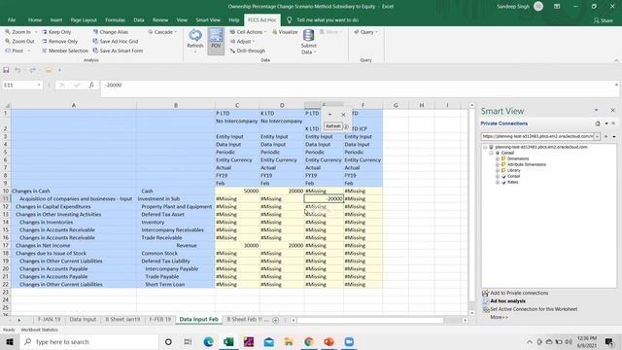The height and width of the screenshot is (350, 622).
Task: Close the floating POV popup
Action: (x=343, y=115)
